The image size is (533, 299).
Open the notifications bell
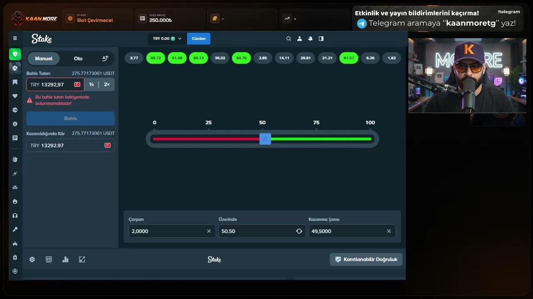(310, 39)
